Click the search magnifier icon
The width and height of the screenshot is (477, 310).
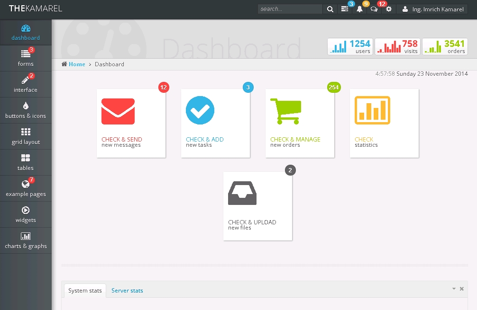tap(330, 9)
